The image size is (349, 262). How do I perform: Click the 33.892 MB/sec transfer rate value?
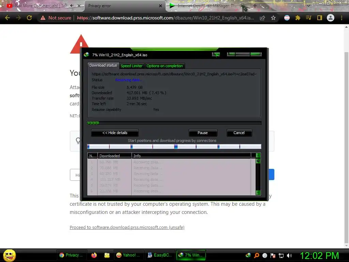pyautogui.click(x=139, y=98)
